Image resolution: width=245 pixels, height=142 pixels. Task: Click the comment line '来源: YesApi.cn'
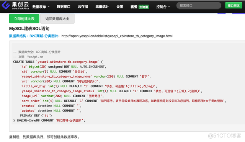(28, 57)
